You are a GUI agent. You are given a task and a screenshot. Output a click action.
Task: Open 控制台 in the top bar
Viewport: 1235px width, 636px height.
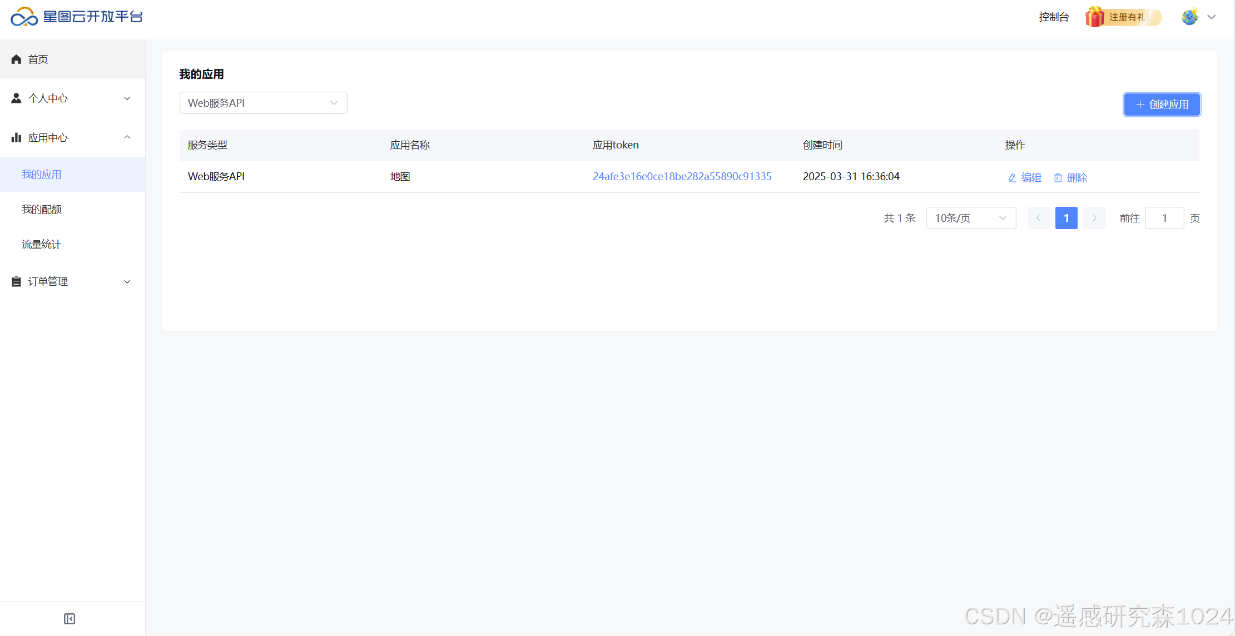click(x=1053, y=17)
